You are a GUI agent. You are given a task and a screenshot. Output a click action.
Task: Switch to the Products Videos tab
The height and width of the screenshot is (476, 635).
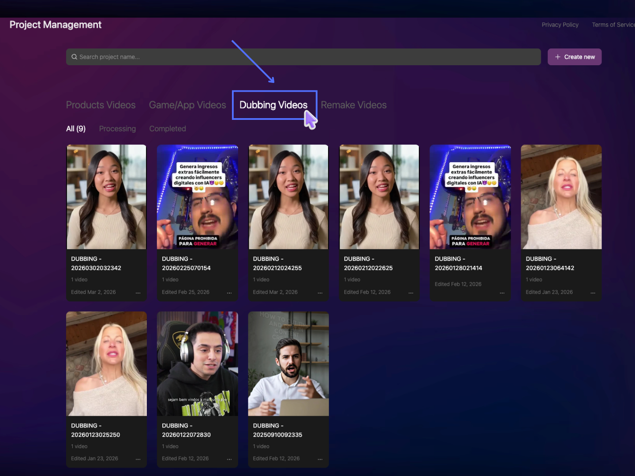tap(101, 105)
